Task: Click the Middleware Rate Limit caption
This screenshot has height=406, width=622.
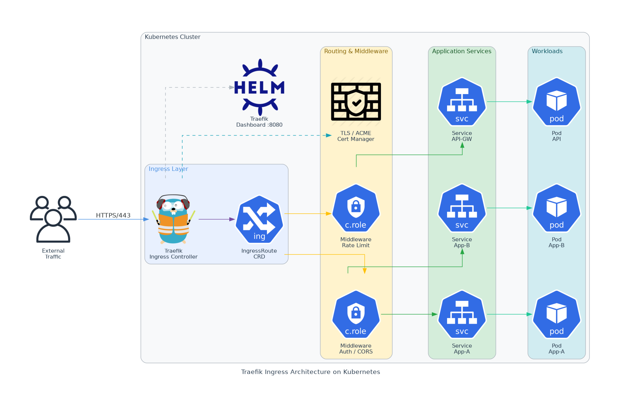Action: 356,242
